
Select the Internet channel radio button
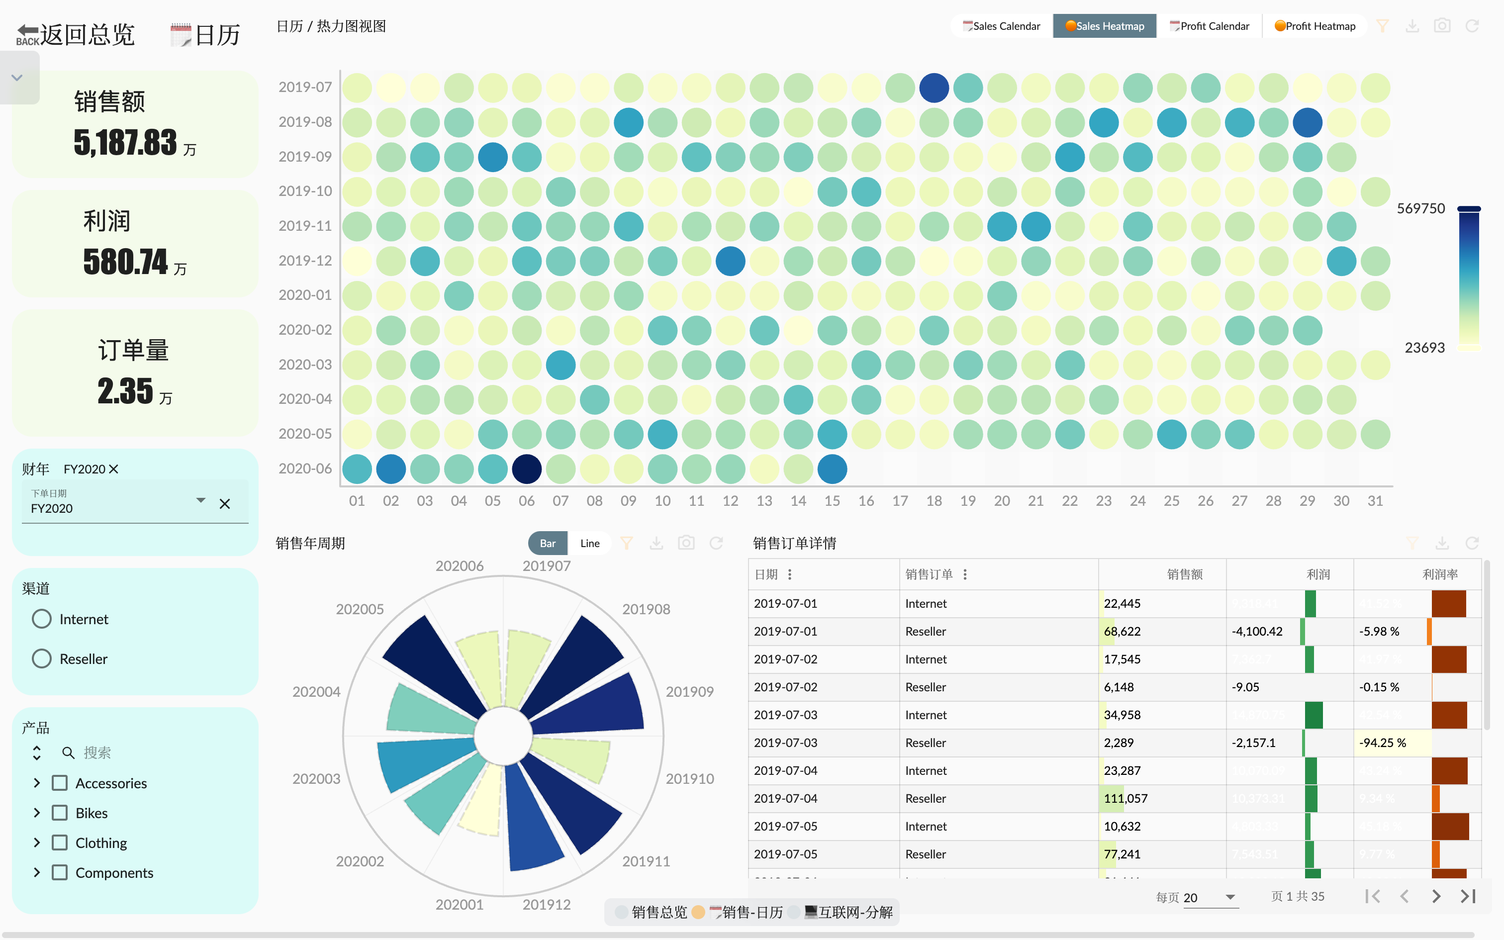click(42, 619)
